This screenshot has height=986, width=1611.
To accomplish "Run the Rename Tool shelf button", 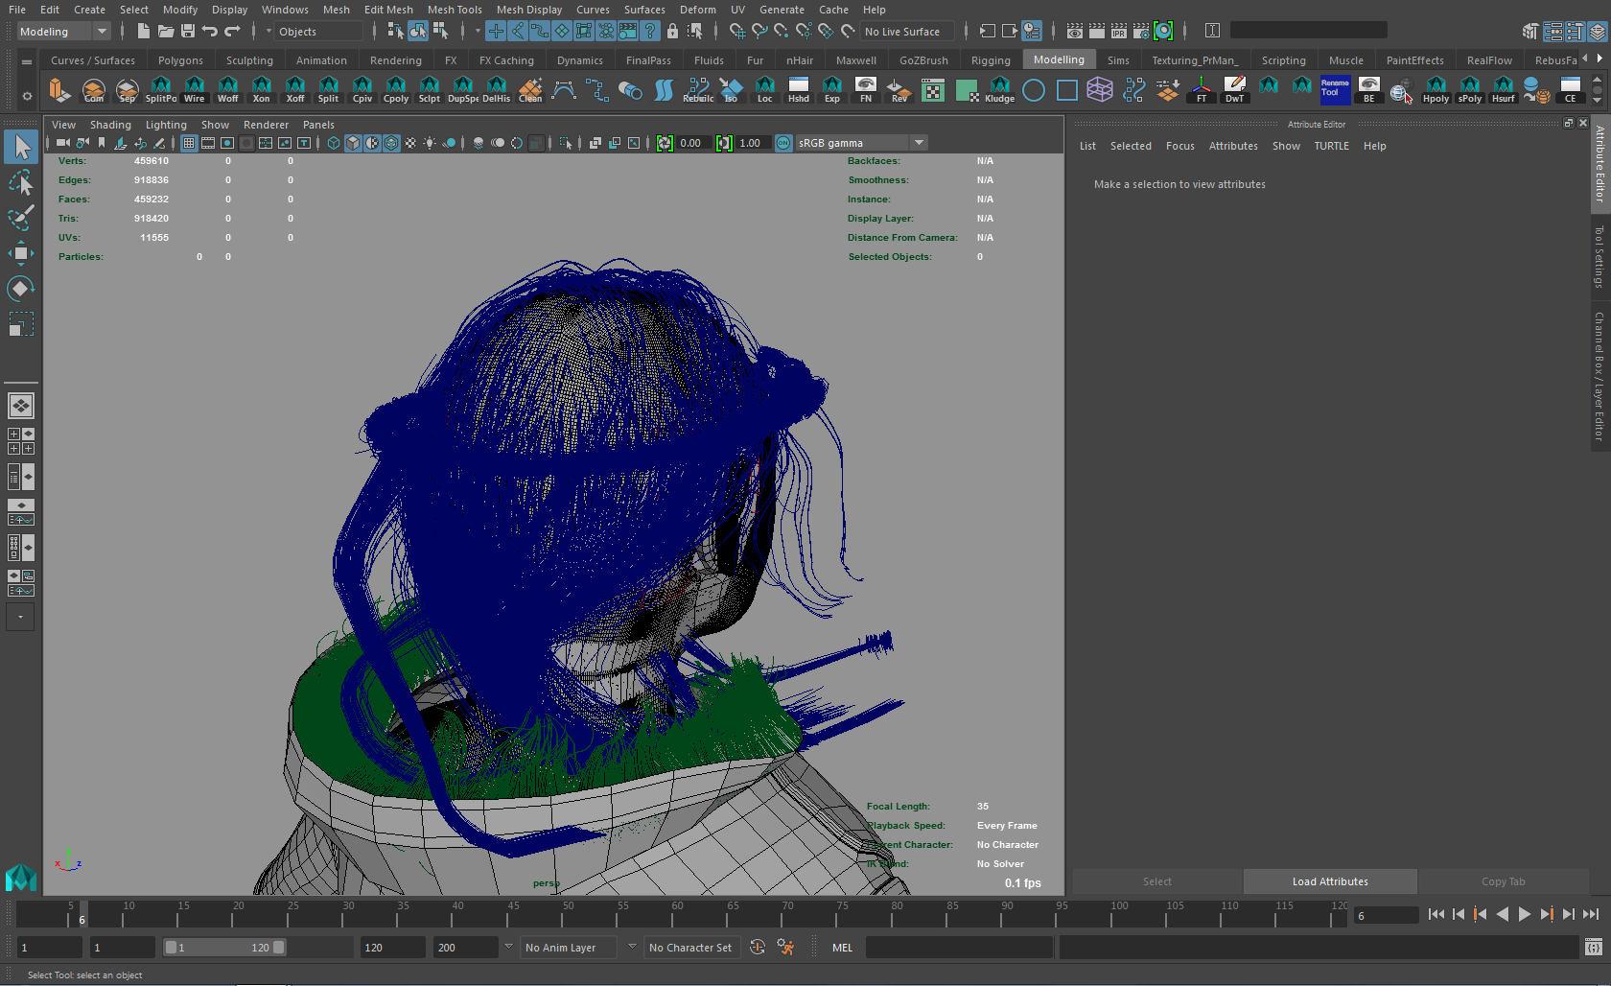I will click(1334, 89).
